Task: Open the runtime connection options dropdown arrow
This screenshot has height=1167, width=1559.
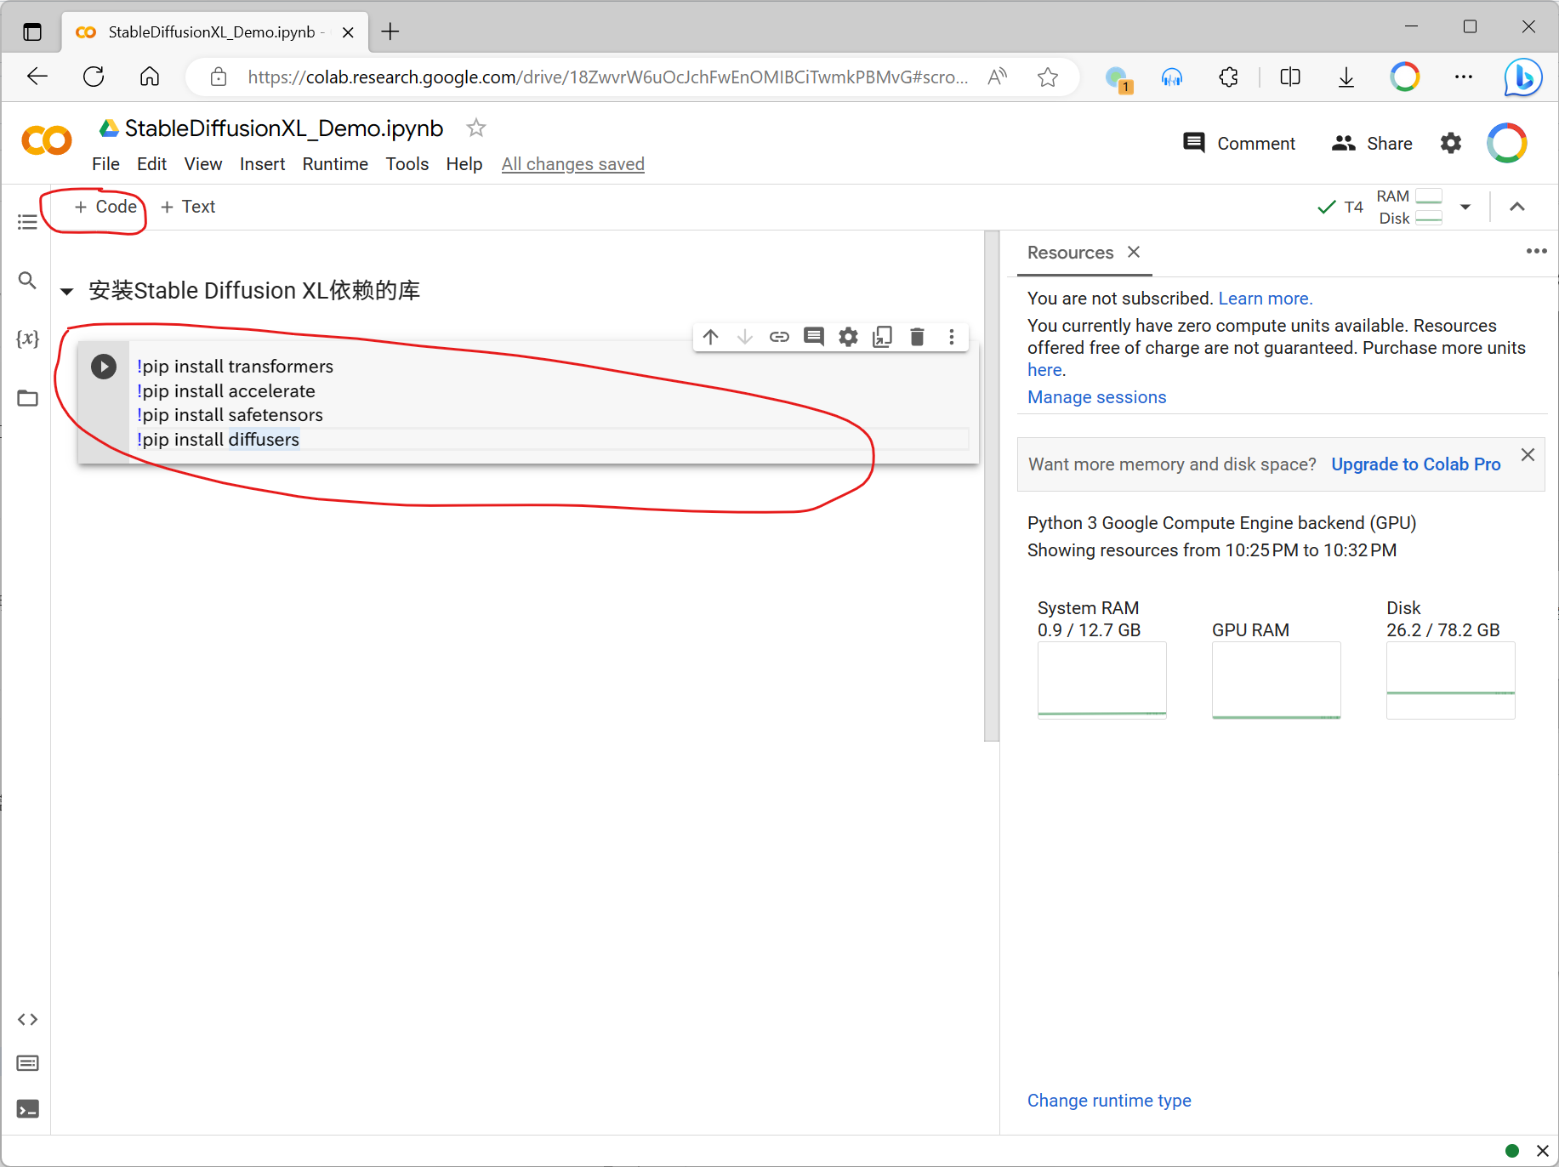Action: 1465,207
